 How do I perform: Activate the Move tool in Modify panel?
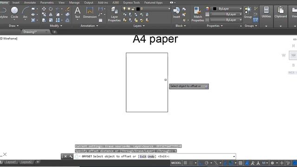click(44, 9)
